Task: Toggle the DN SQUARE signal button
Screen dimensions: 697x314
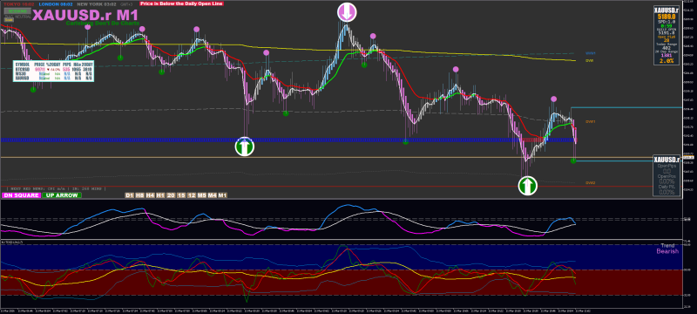Action: [x=21, y=195]
